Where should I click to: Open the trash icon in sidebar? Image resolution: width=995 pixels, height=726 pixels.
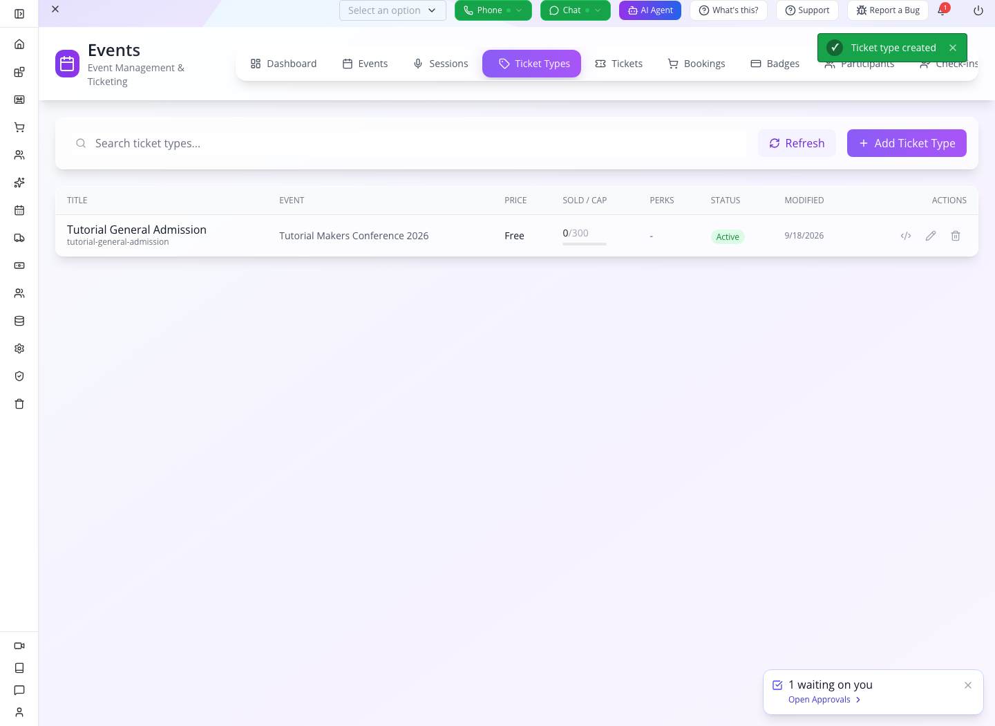19,404
